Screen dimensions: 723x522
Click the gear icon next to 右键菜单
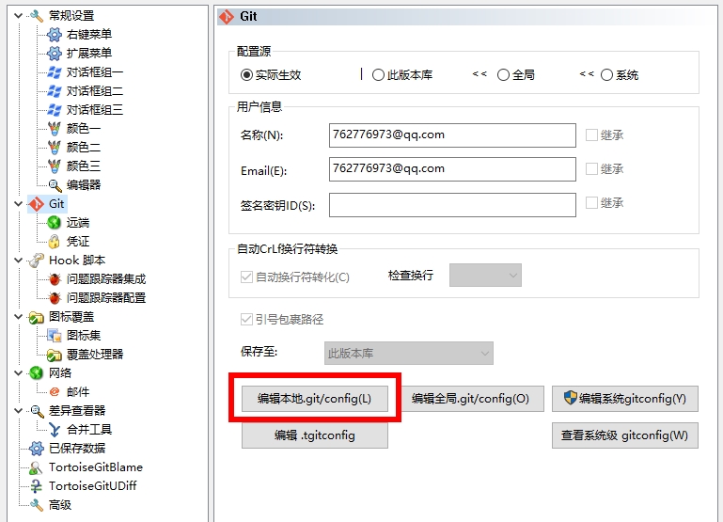tap(54, 35)
